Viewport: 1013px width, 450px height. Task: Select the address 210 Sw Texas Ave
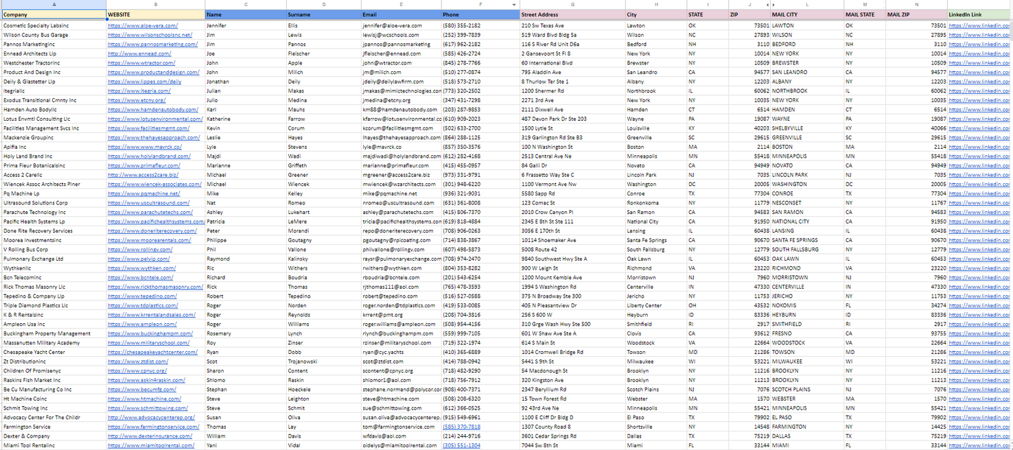click(572, 25)
